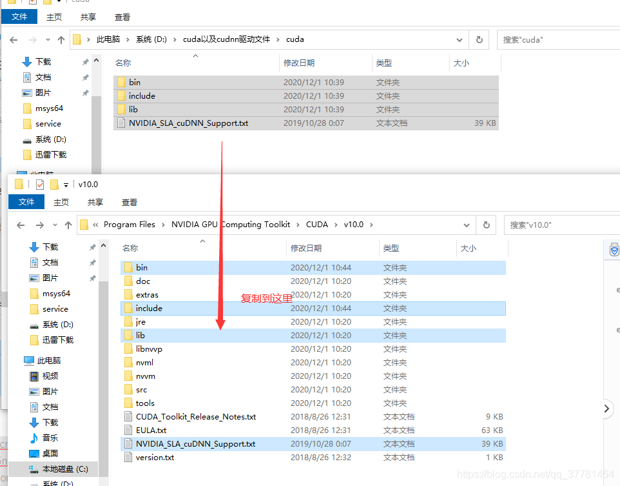Go up one level in the cuda window

pyautogui.click(x=61, y=39)
